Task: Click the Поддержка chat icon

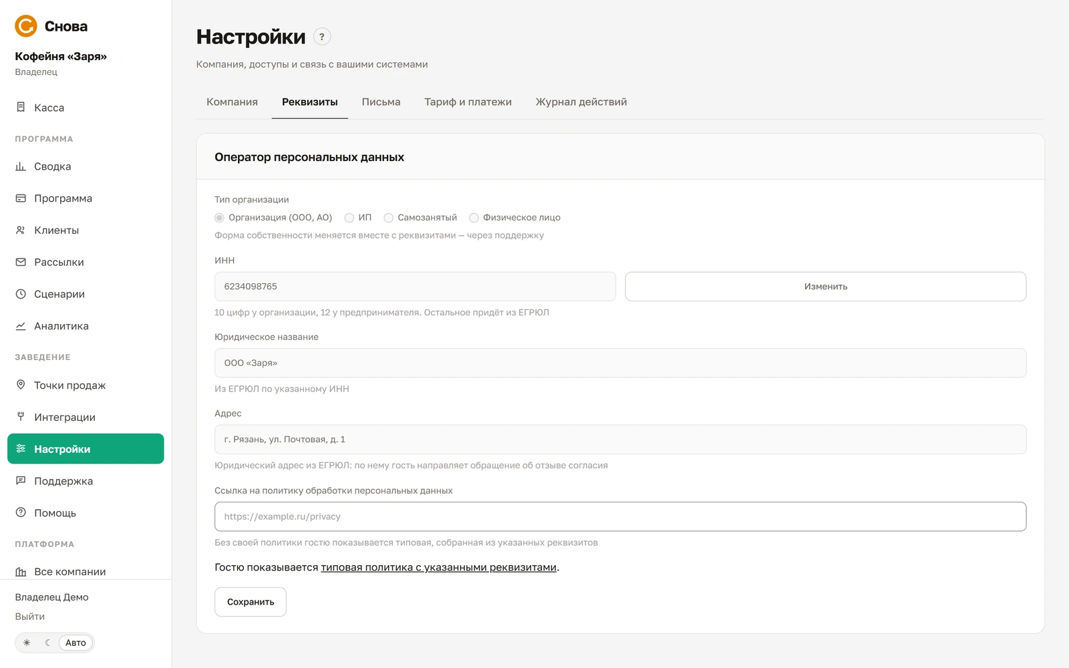Action: pyautogui.click(x=21, y=481)
